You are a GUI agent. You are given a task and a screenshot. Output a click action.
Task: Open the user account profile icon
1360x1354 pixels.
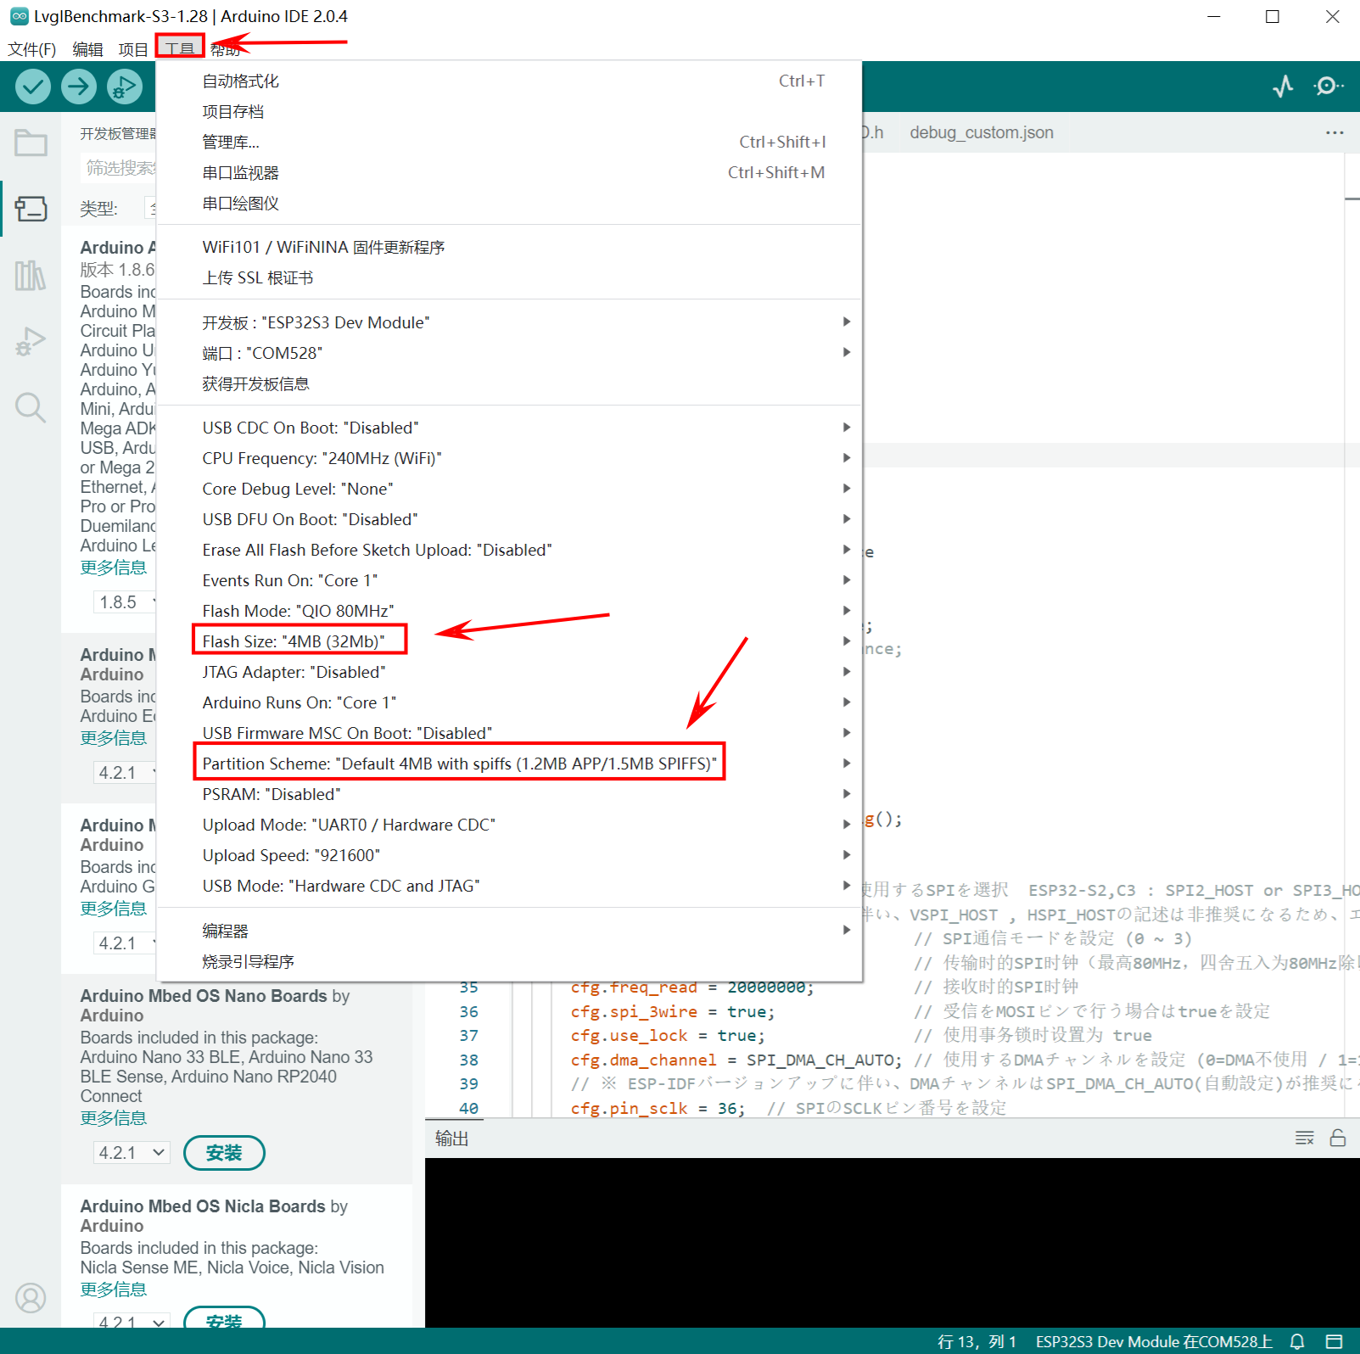tap(31, 1298)
